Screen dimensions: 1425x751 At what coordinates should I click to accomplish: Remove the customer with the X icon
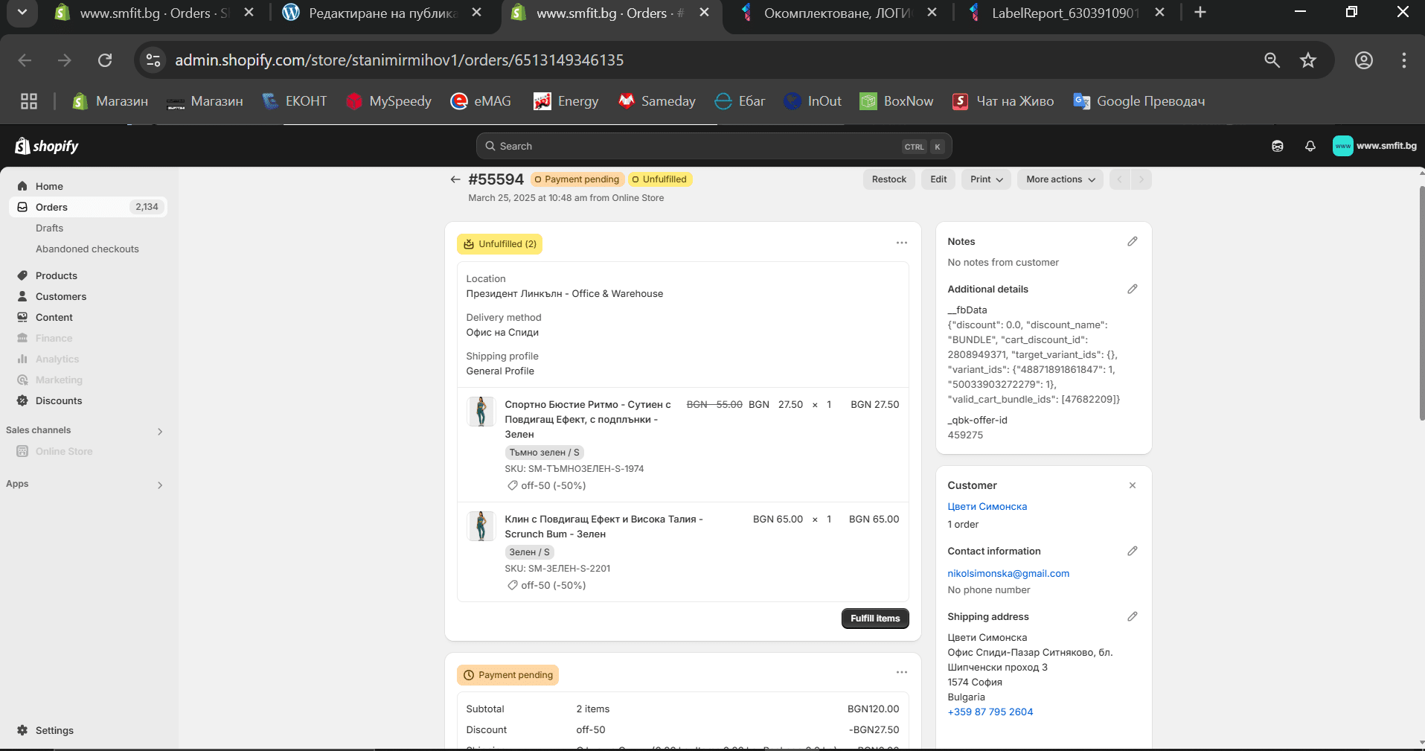1132,486
